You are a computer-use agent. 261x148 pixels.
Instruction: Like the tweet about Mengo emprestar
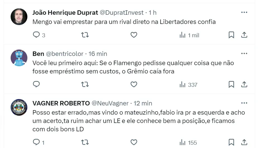pyautogui.click(x=134, y=35)
